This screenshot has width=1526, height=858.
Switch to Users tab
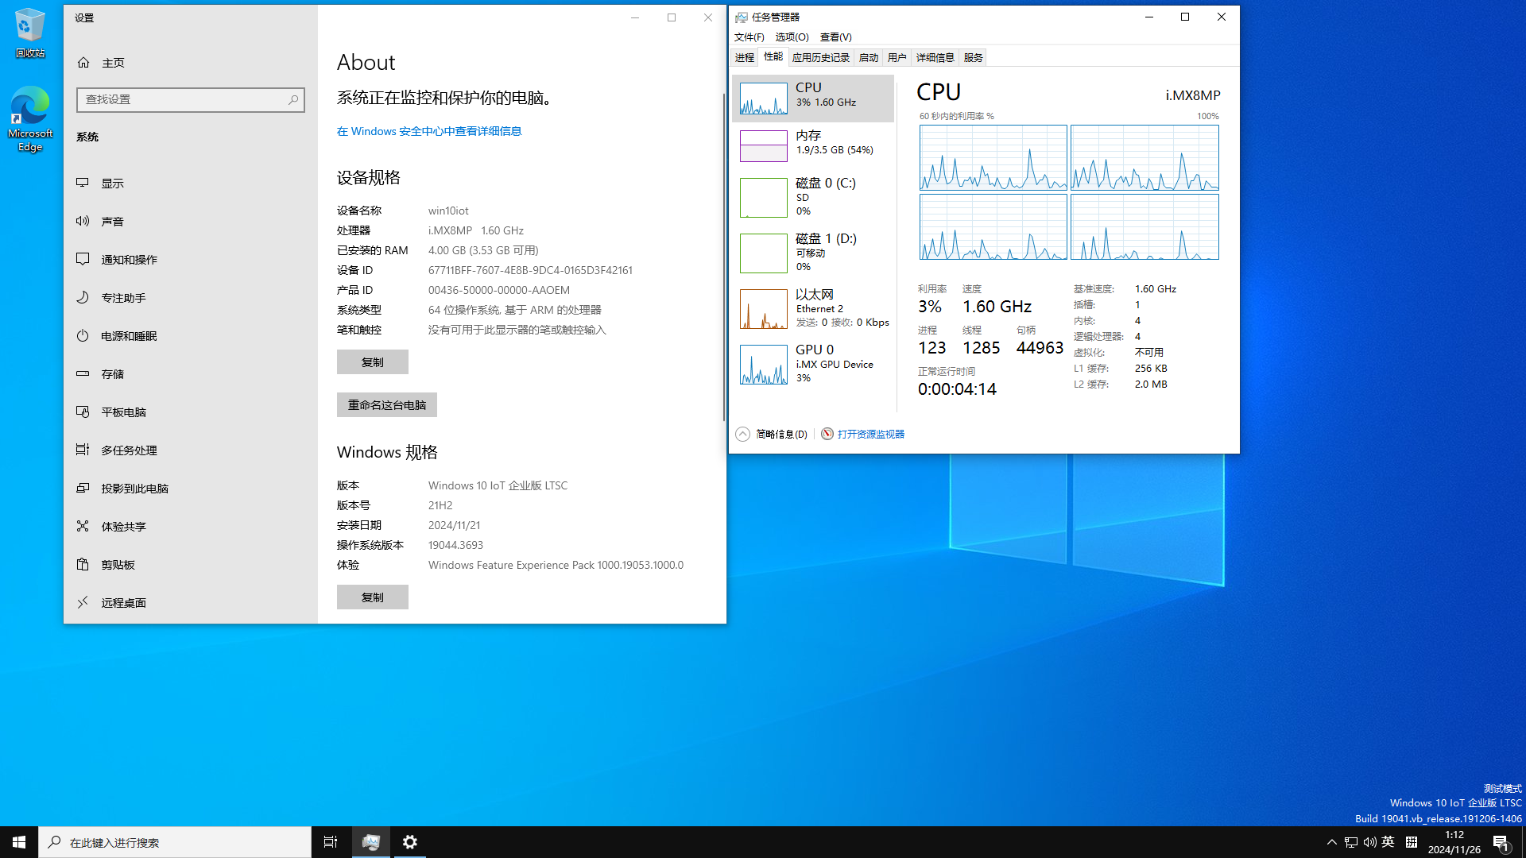[897, 57]
